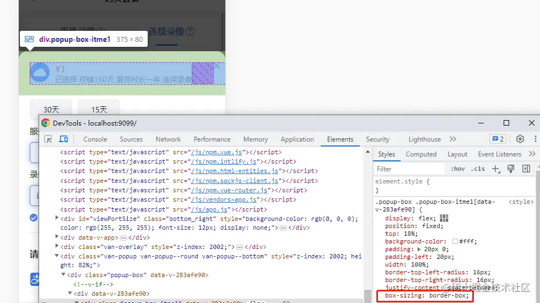Open the Performance tab

coord(212,139)
